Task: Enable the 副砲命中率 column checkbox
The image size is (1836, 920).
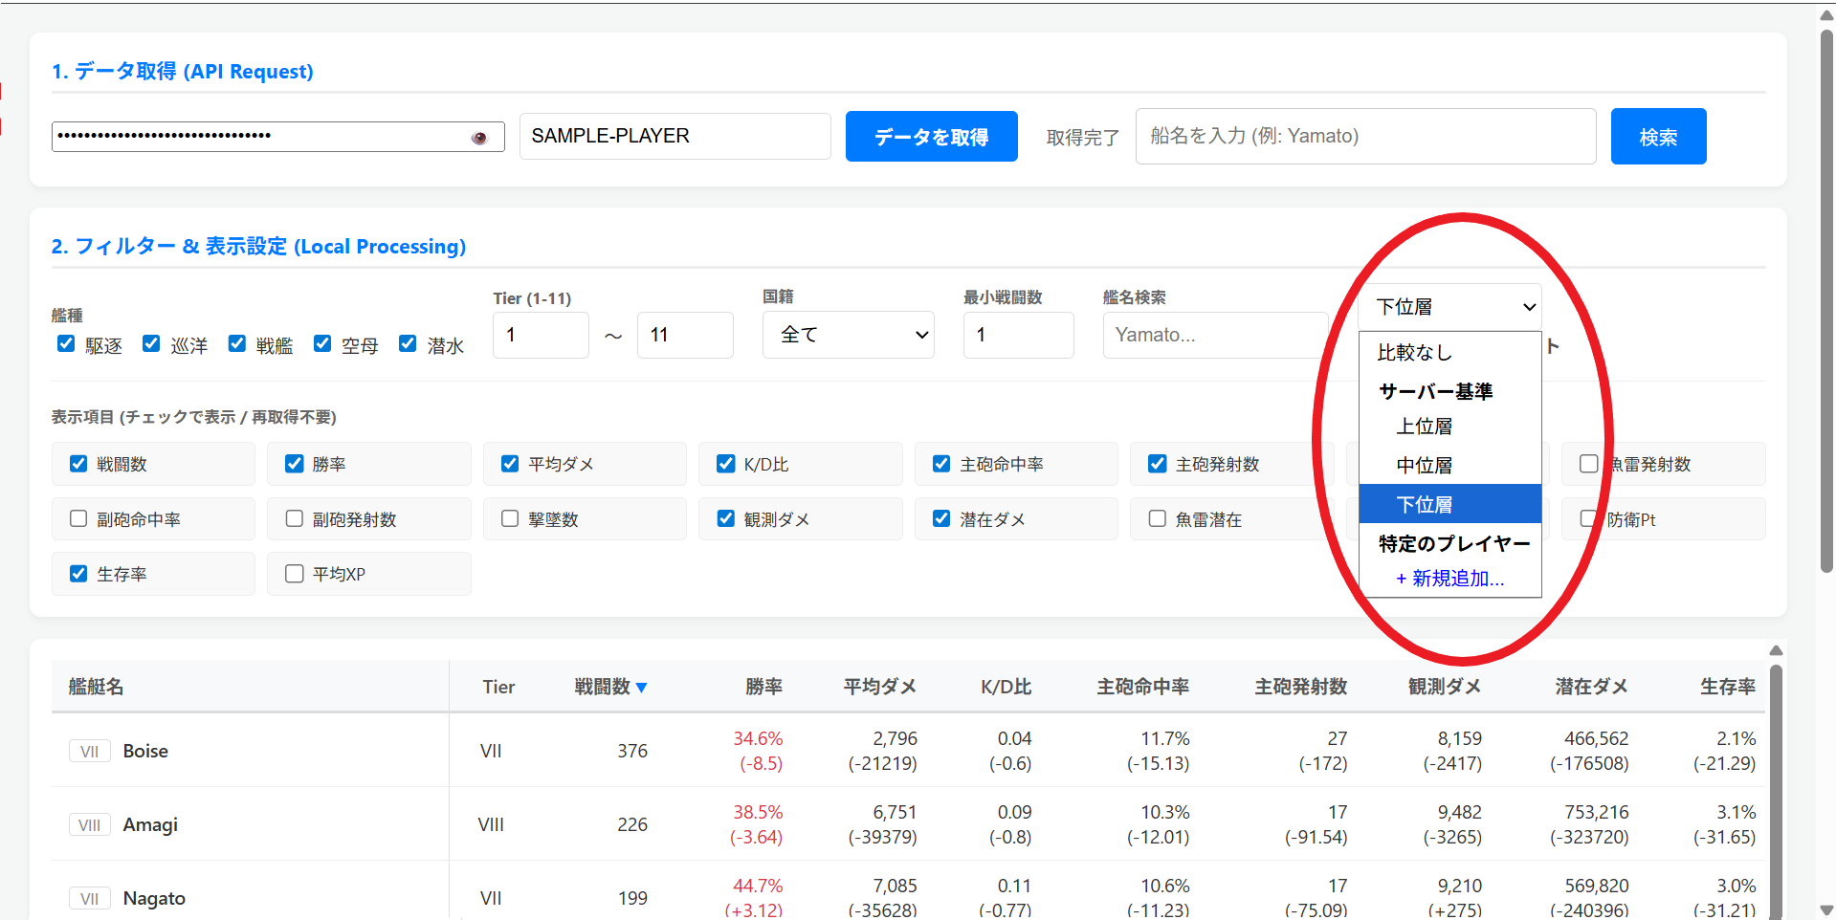Action: click(x=78, y=518)
